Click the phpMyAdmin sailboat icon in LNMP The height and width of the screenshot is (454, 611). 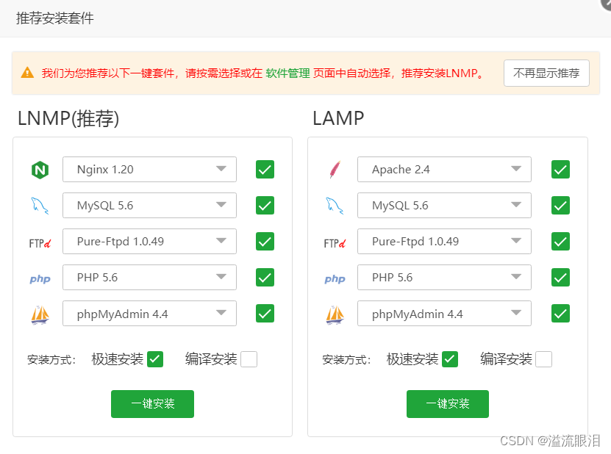[40, 314]
